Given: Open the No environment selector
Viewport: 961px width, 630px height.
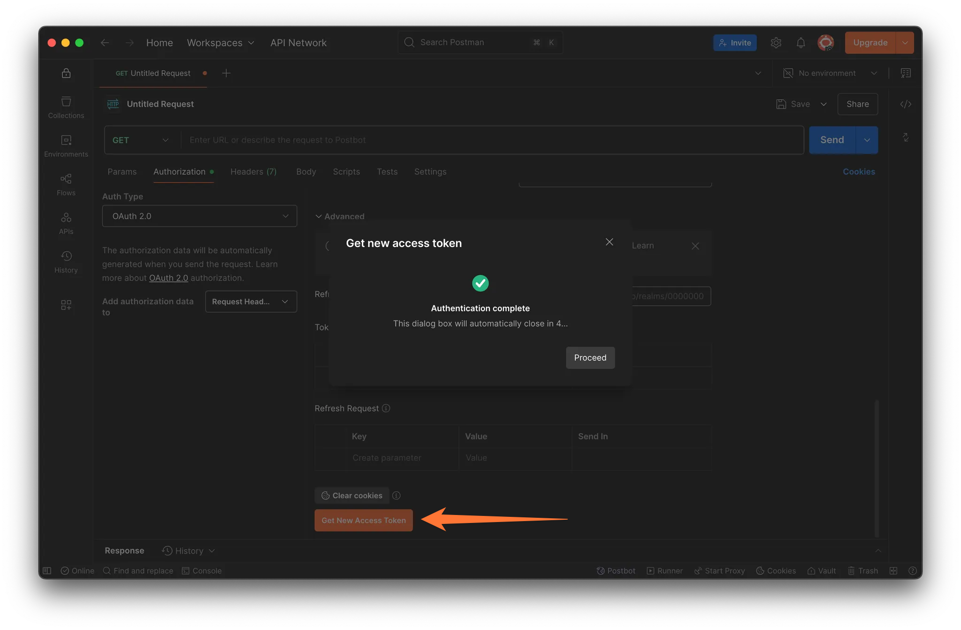Looking at the screenshot, I should pos(830,73).
